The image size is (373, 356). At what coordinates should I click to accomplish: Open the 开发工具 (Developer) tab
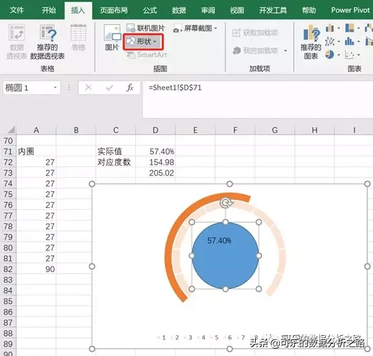273,10
